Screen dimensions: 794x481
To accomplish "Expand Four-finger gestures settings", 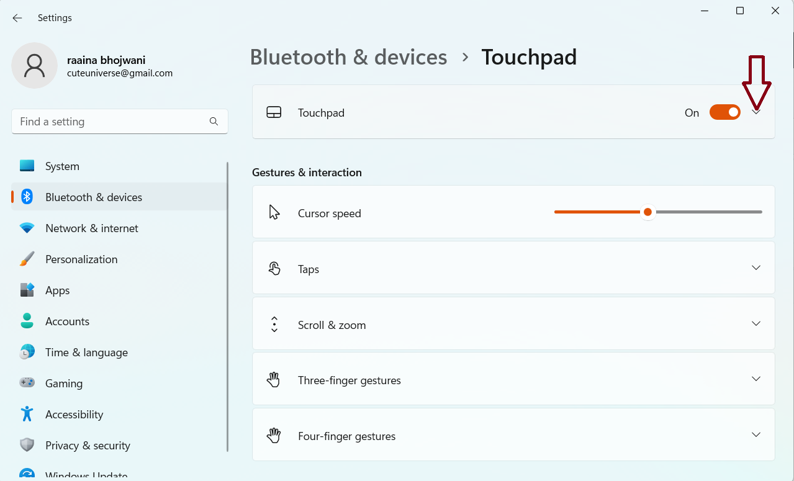I will point(756,435).
